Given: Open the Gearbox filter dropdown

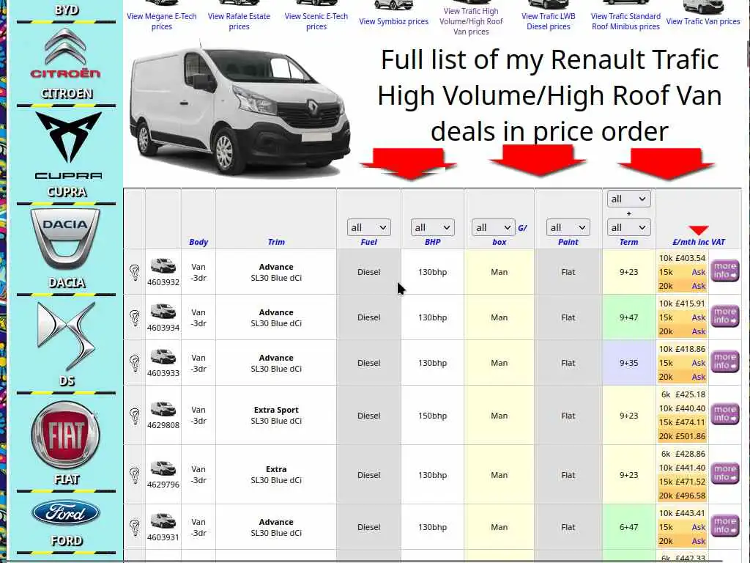Looking at the screenshot, I should tap(493, 227).
